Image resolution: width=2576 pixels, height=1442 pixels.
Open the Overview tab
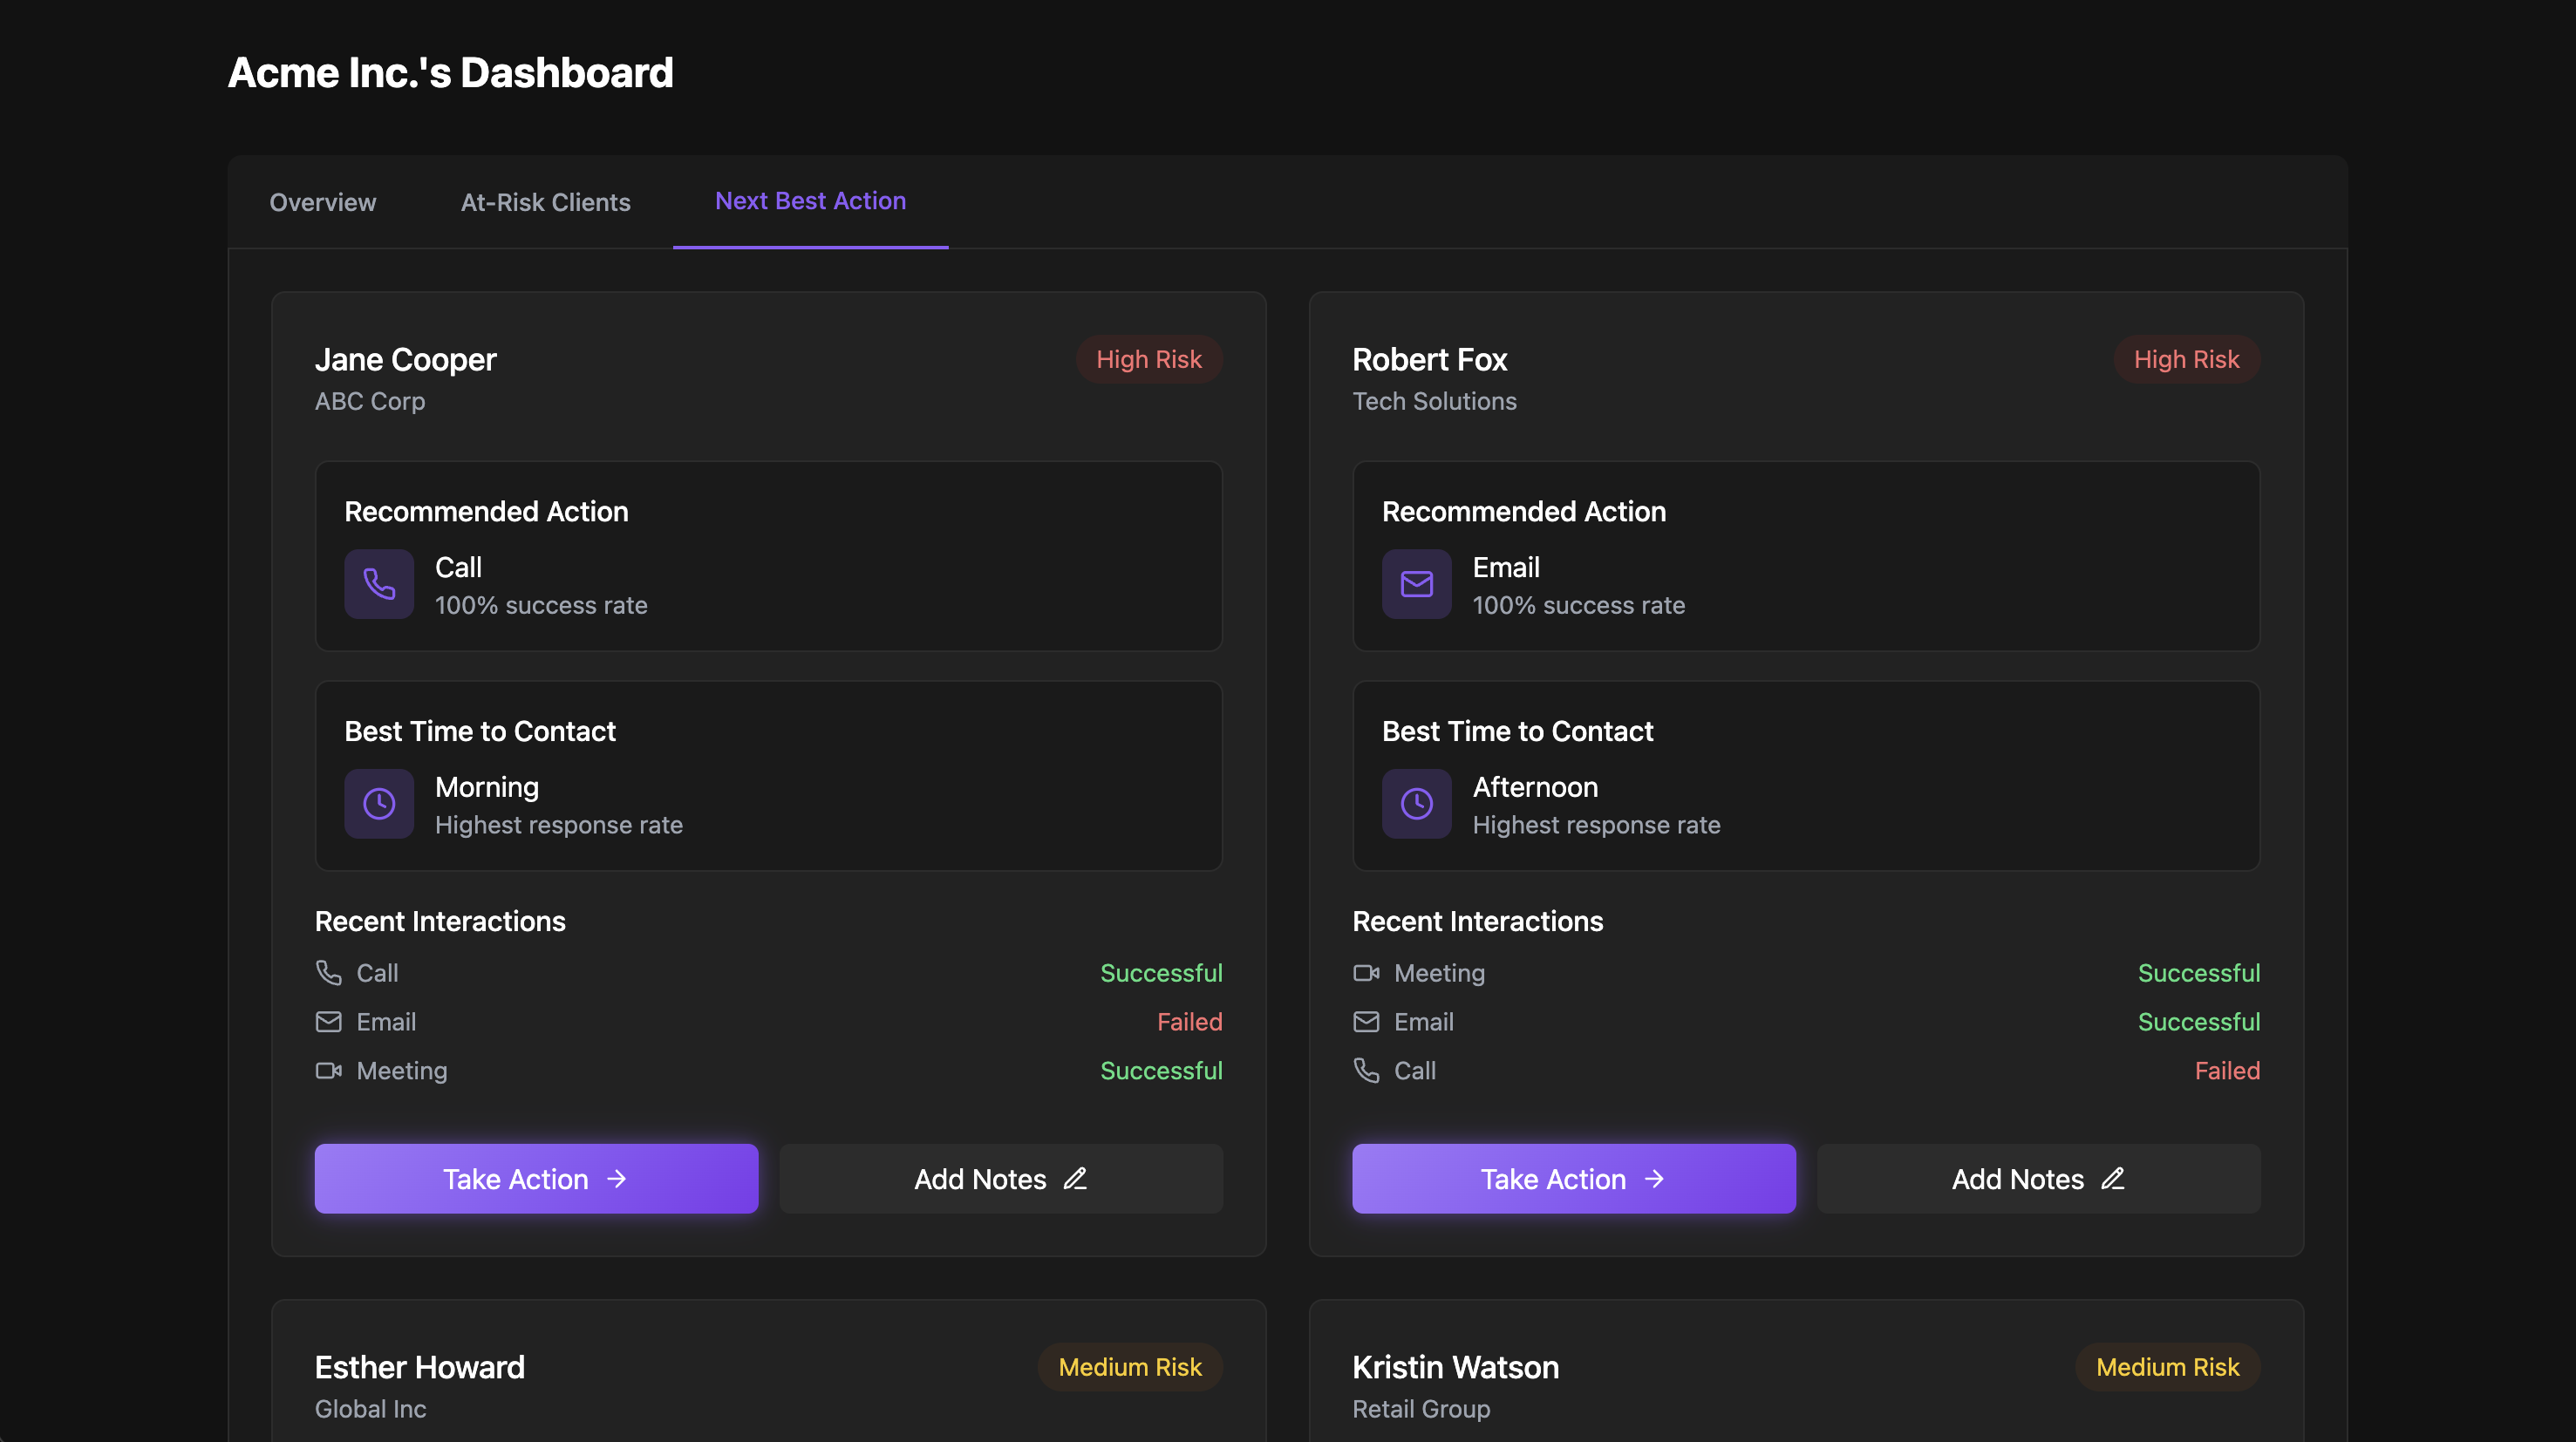click(323, 202)
